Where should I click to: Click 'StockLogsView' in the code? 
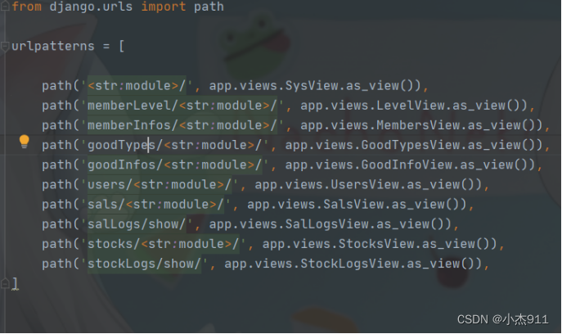(350, 264)
